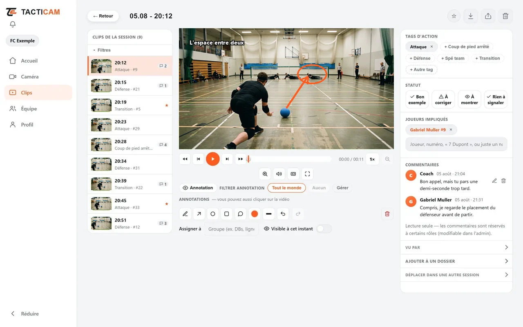The image size is (523, 327).
Task: Add the Coup de pied arrêté tag
Action: 467,47
